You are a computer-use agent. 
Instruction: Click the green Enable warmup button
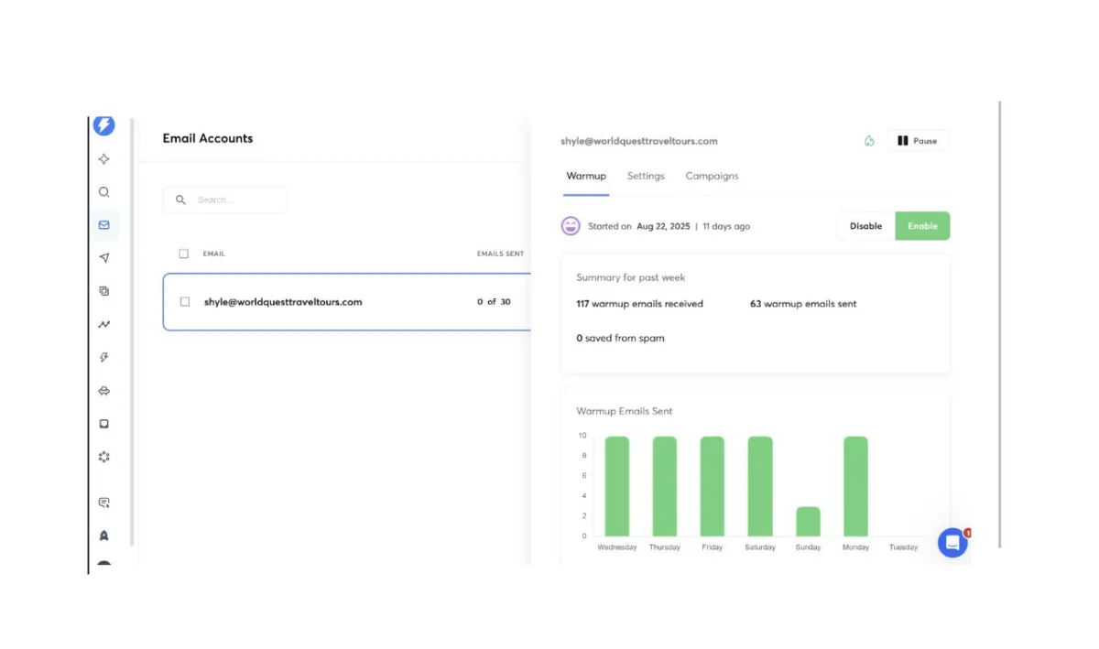(x=922, y=226)
